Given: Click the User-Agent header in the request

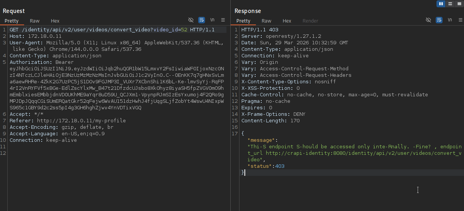Looking at the screenshot, I should coord(117,46).
